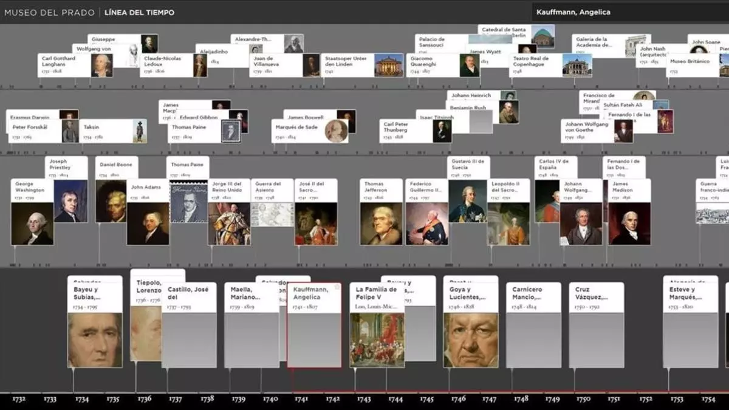This screenshot has height=410, width=729.
Task: Open the Guerra del Asiento map card
Action: [272, 213]
